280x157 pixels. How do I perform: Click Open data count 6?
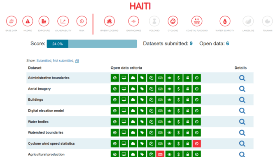(x=227, y=44)
